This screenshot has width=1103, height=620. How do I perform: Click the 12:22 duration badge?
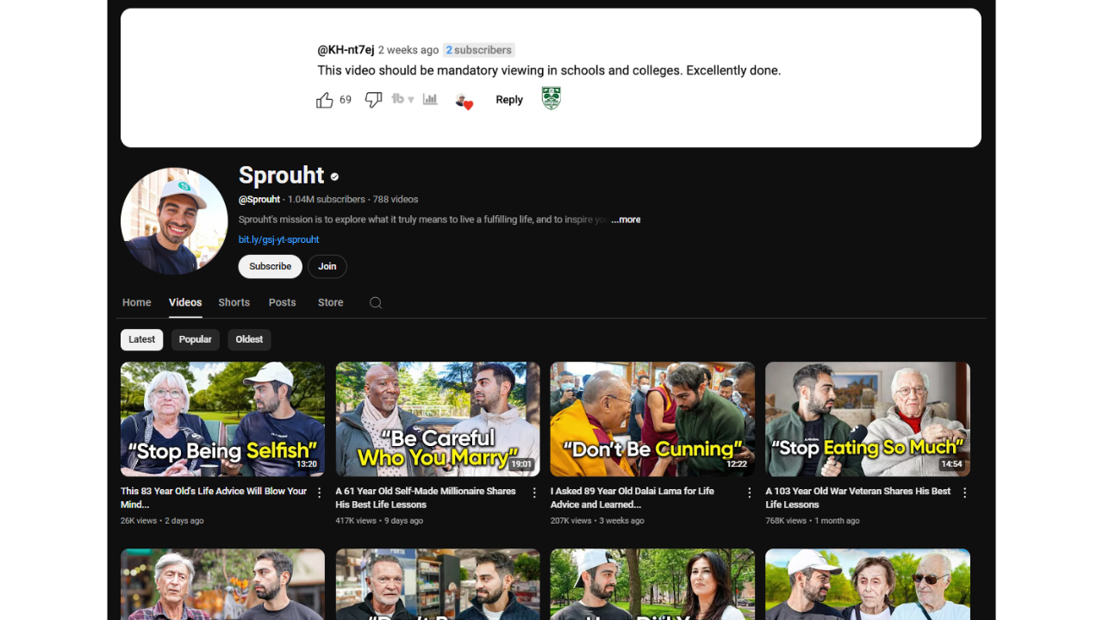pyautogui.click(x=737, y=464)
